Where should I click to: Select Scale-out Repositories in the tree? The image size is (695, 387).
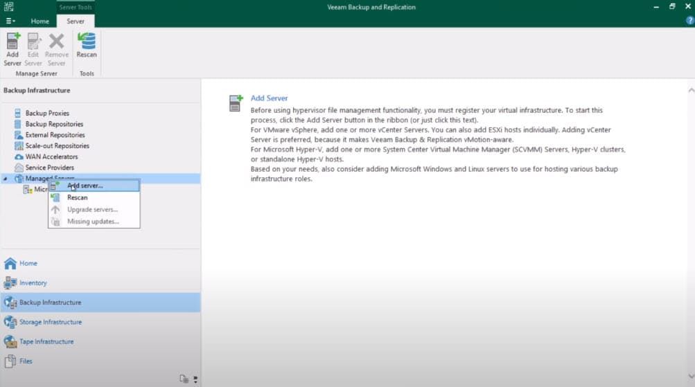coord(58,145)
